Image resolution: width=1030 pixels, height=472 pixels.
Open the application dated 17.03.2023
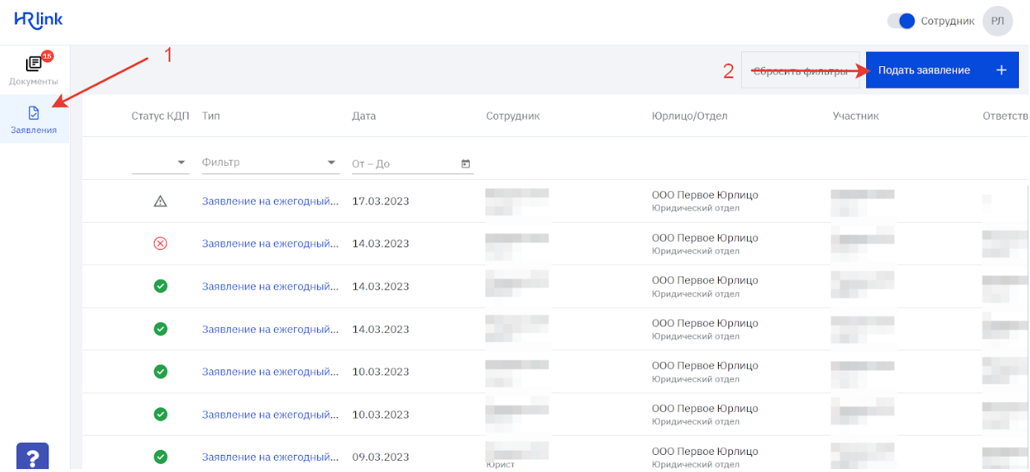pyautogui.click(x=270, y=201)
